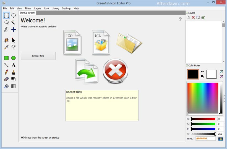The image size is (227, 149).
Task: Select the Recolor tool
Action: (x=14, y=79)
